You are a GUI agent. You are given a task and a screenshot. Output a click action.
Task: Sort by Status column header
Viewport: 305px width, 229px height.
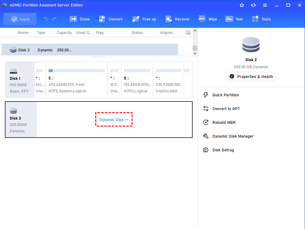pyautogui.click(x=137, y=33)
